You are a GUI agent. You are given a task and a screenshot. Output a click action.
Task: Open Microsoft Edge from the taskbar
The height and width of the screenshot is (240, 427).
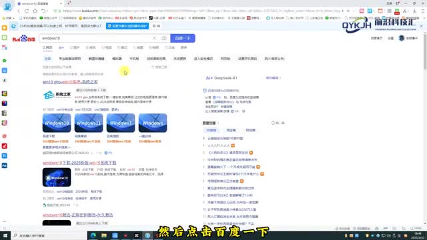(x=93, y=235)
